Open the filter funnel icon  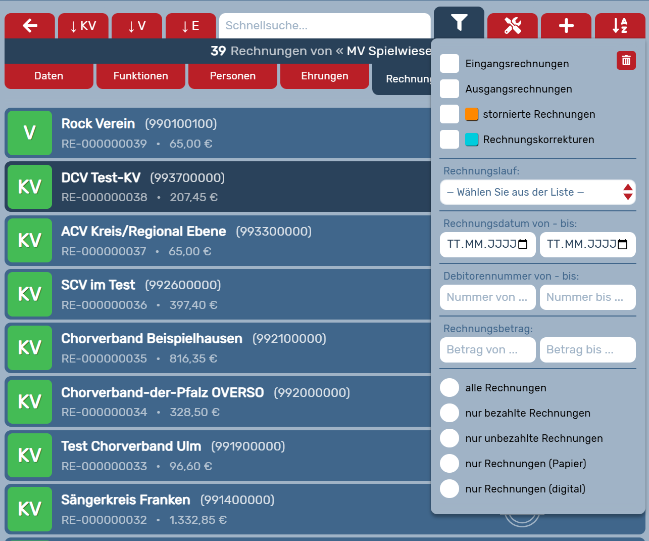click(x=459, y=23)
